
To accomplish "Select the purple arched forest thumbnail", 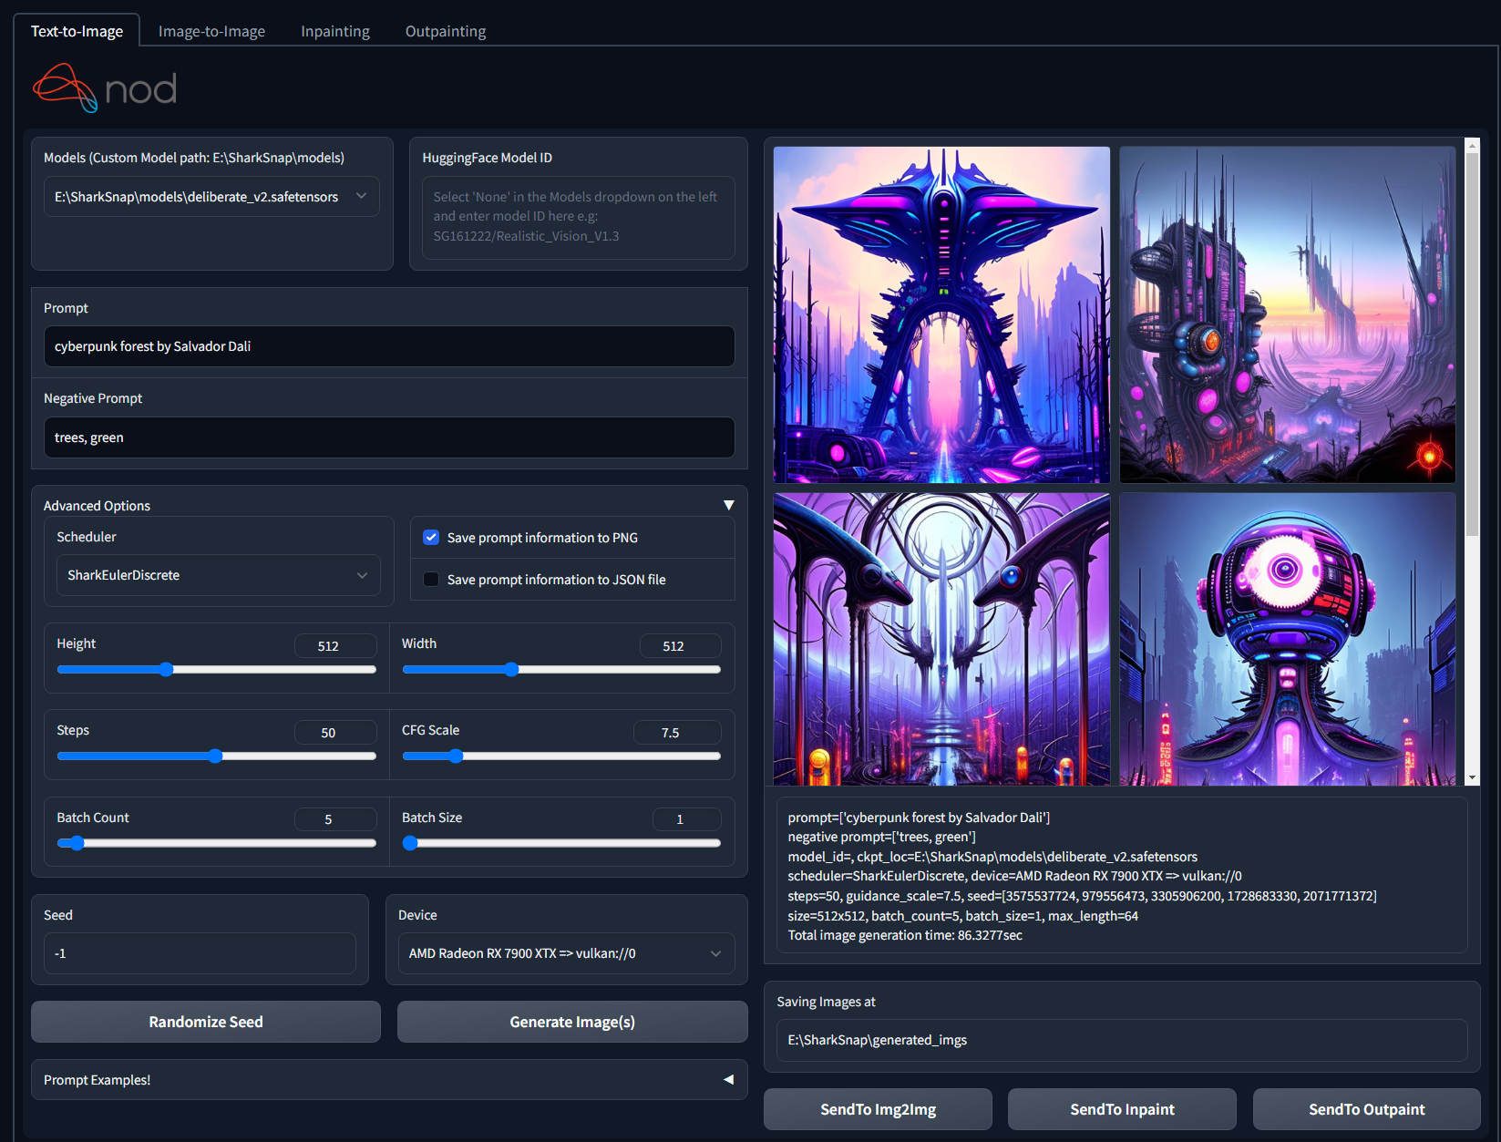I will point(941,639).
